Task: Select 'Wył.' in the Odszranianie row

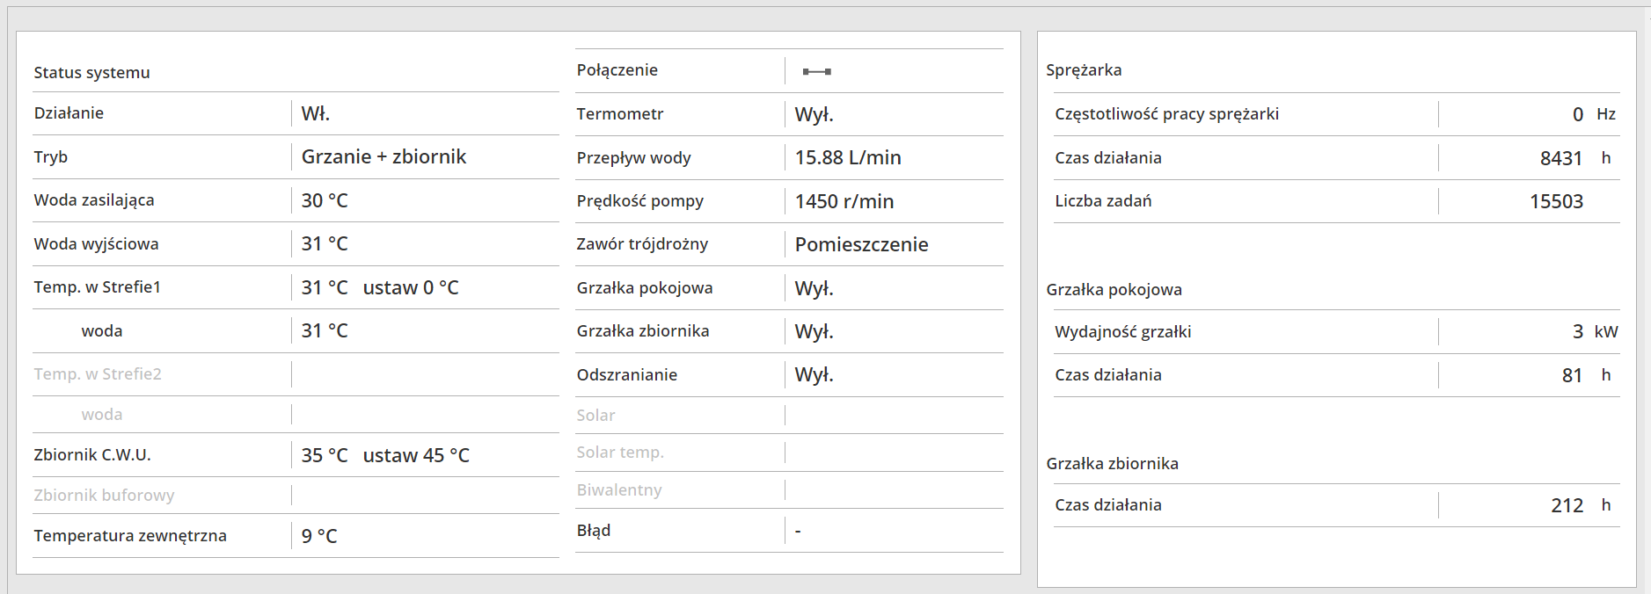Action: [814, 374]
